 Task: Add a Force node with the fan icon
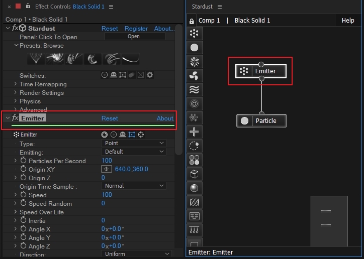tap(194, 76)
